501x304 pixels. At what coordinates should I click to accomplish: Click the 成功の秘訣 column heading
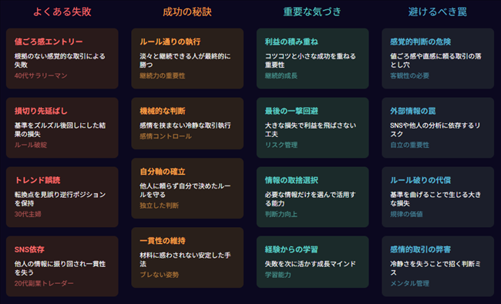(187, 12)
